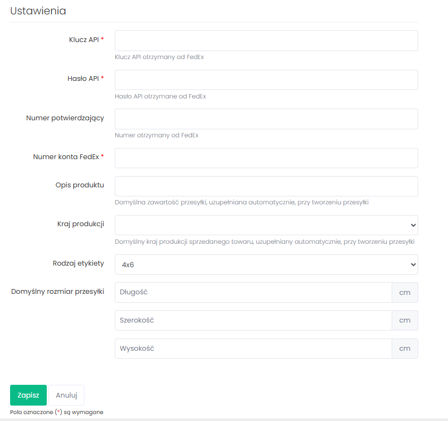Click the Klucz API input field
The image size is (448, 421).
(266, 41)
